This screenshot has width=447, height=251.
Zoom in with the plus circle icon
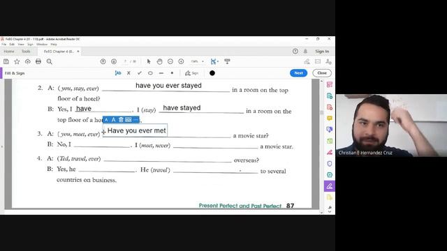[x=181, y=61]
